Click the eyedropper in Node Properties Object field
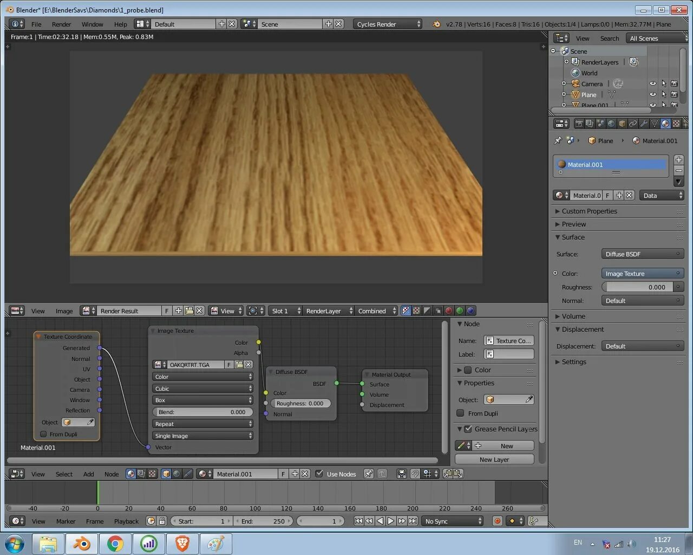The image size is (693, 555). click(x=529, y=399)
